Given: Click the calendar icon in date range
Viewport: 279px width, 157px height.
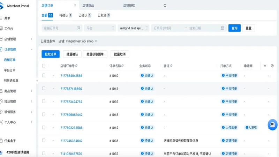Looking at the screenshot, I should [x=223, y=28].
